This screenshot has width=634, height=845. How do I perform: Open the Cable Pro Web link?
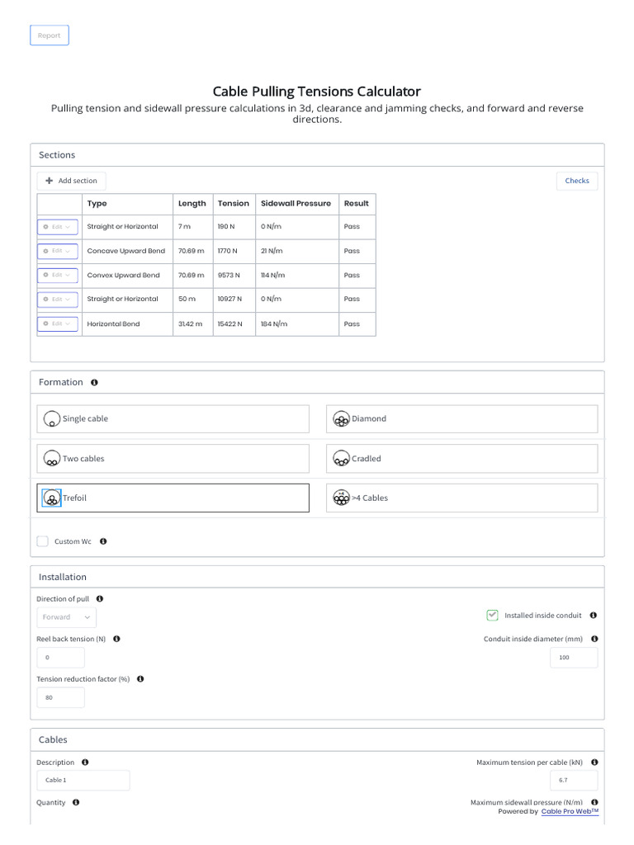[570, 812]
